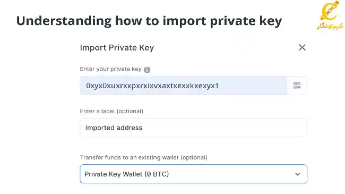Click the 'Enter a label (optional)' caption
This screenshot has width=345, height=194.
pos(111,111)
